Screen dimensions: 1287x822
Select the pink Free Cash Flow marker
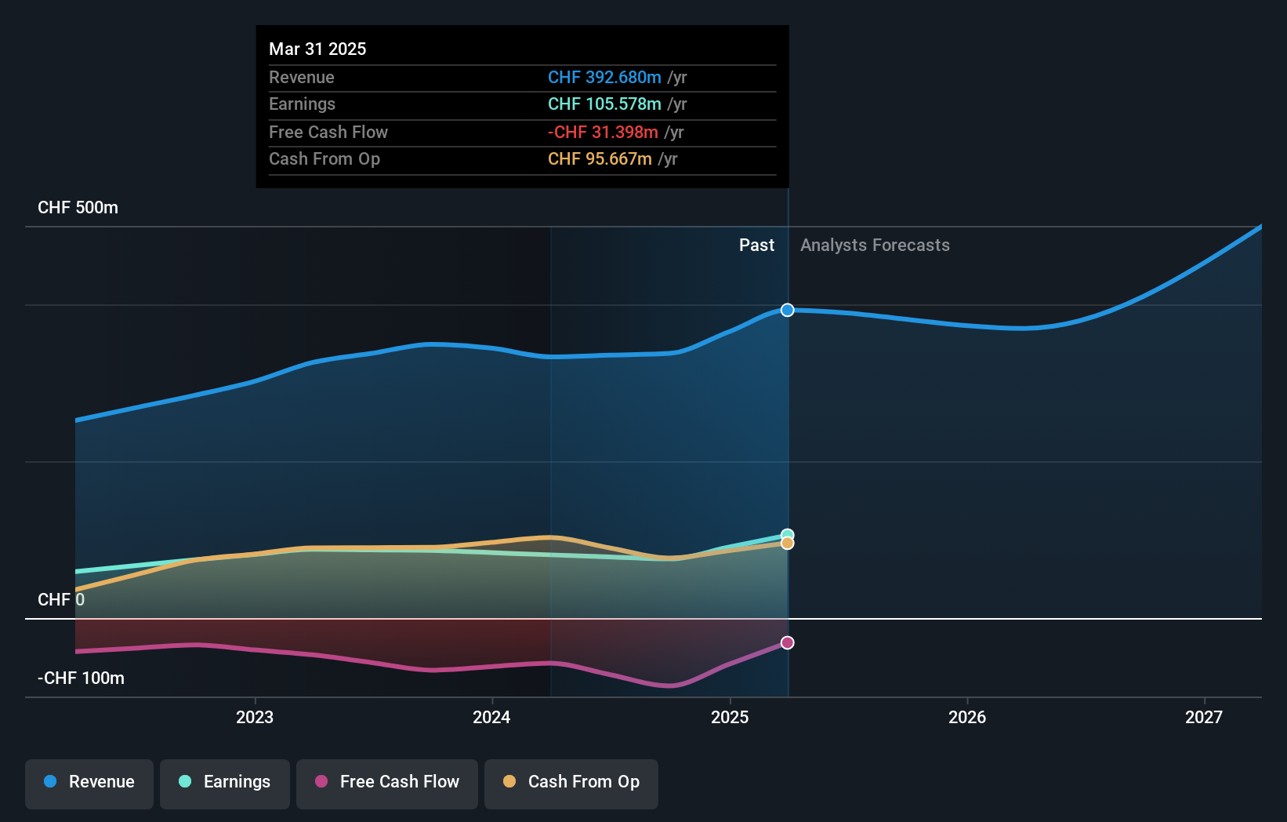(787, 642)
